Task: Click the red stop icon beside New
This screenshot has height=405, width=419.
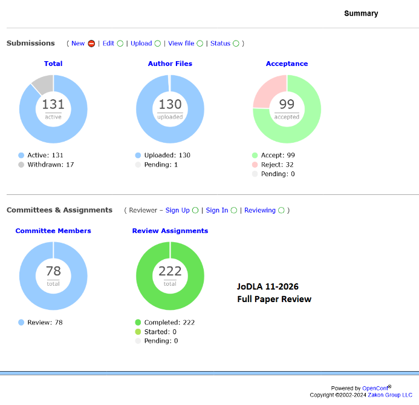Action: click(91, 44)
